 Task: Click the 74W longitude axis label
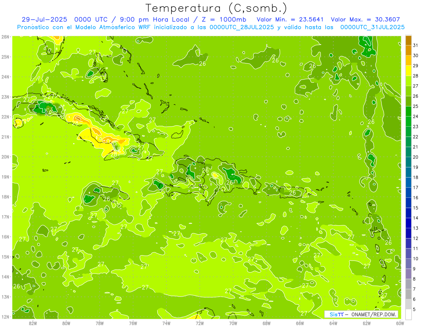pyautogui.click(x=166, y=323)
